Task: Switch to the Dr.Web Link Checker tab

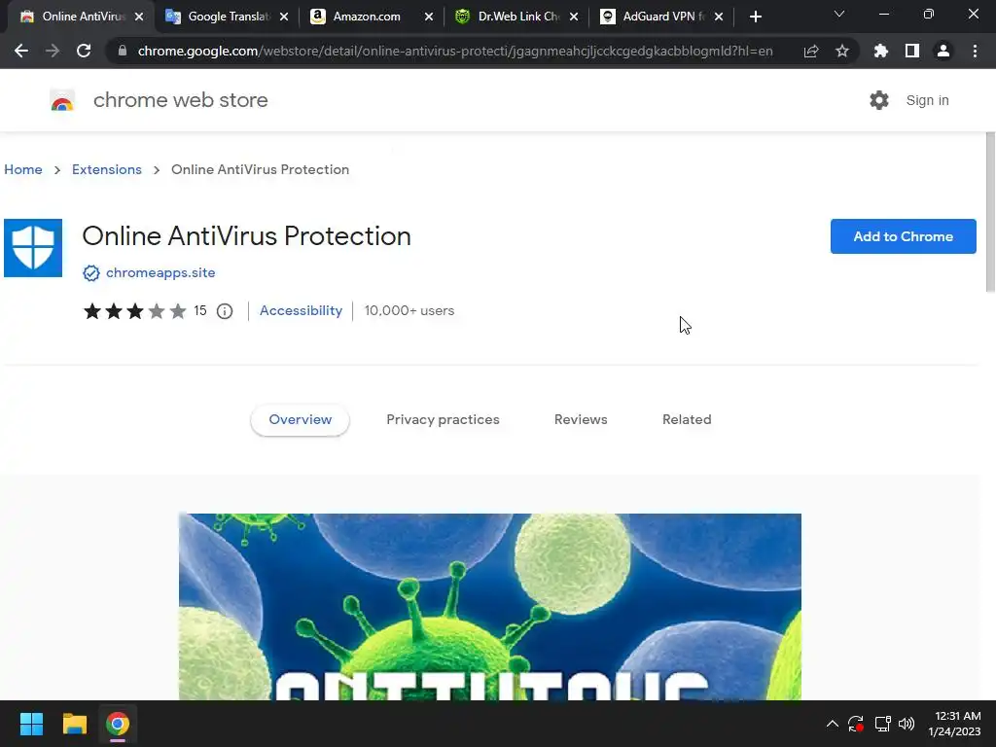Action: (516, 17)
